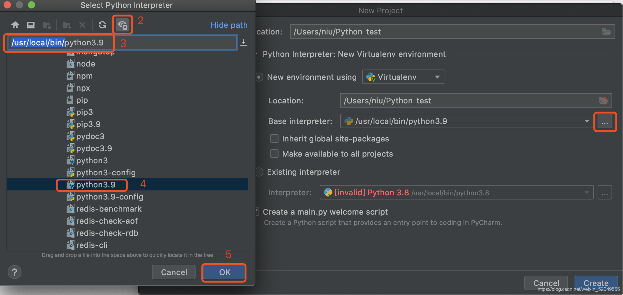Select python3-config entry
Viewport: 623px width, 295px height.
127,173
